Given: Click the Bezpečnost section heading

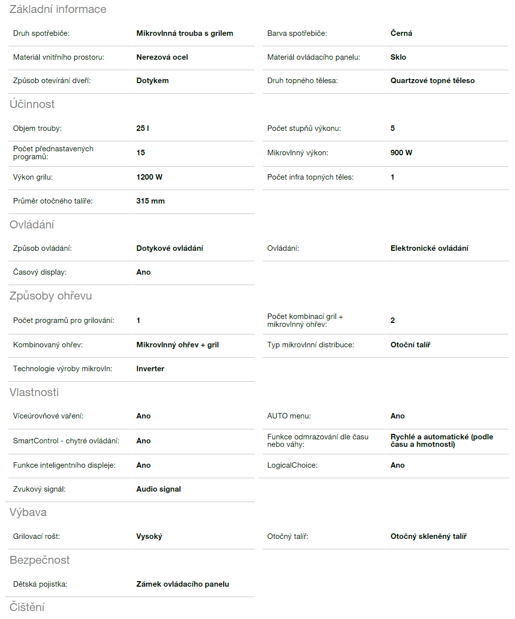Looking at the screenshot, I should click(39, 560).
